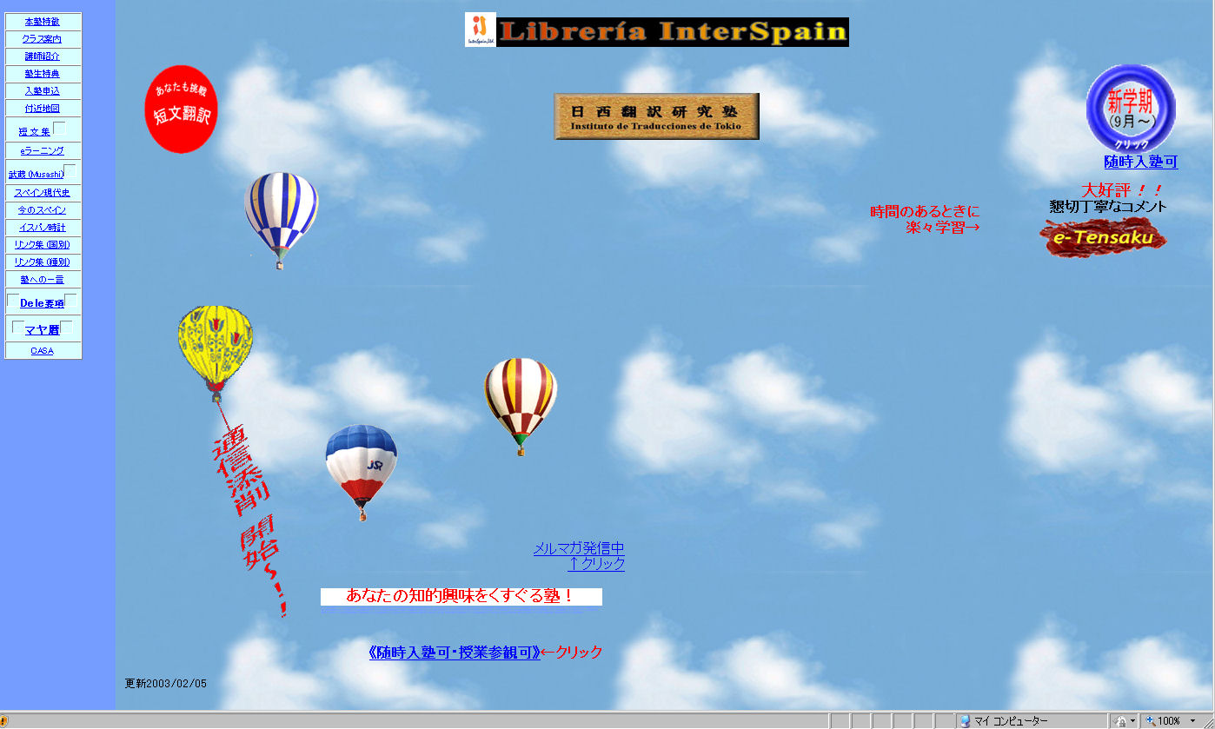Open the e-Tensaku logo graphic
Screen dimensions: 1215x729
tap(1103, 237)
